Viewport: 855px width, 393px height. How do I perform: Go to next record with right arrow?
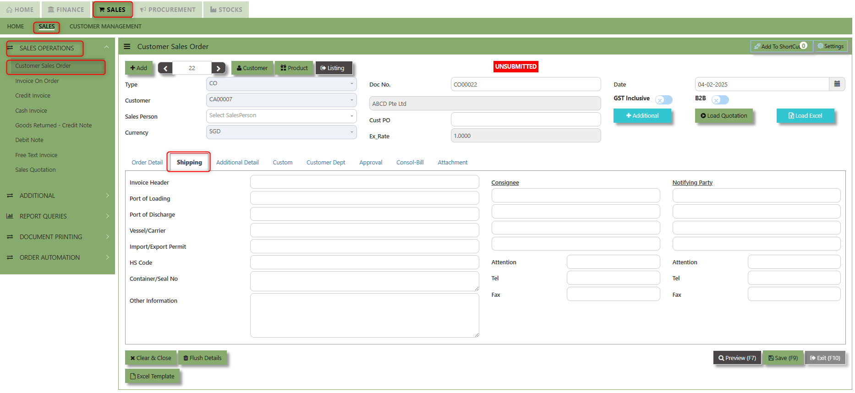[x=219, y=68]
